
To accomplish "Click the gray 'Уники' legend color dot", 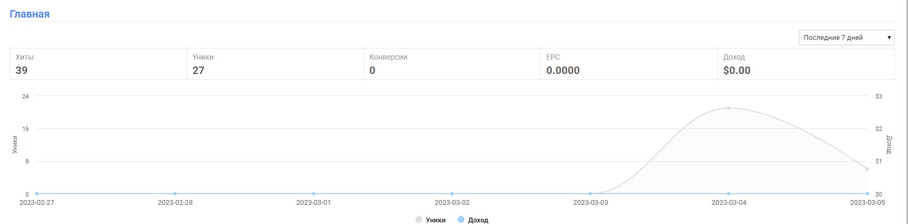I will point(419,219).
